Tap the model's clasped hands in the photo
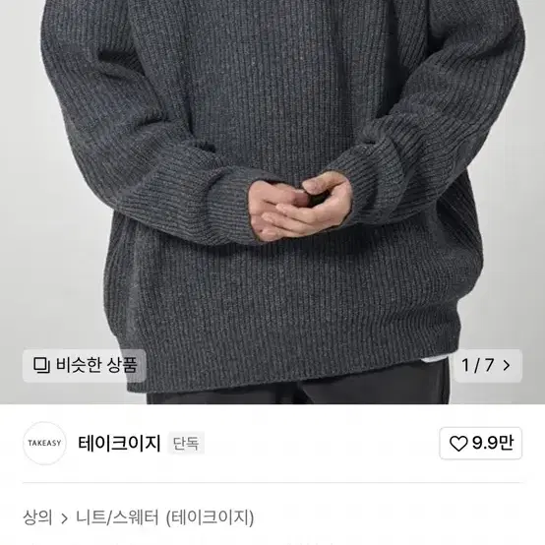This screenshot has width=545, height=545. 301,206
